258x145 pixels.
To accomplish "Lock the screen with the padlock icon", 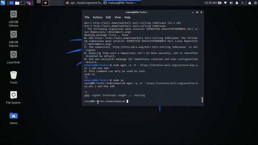I will [250, 3].
